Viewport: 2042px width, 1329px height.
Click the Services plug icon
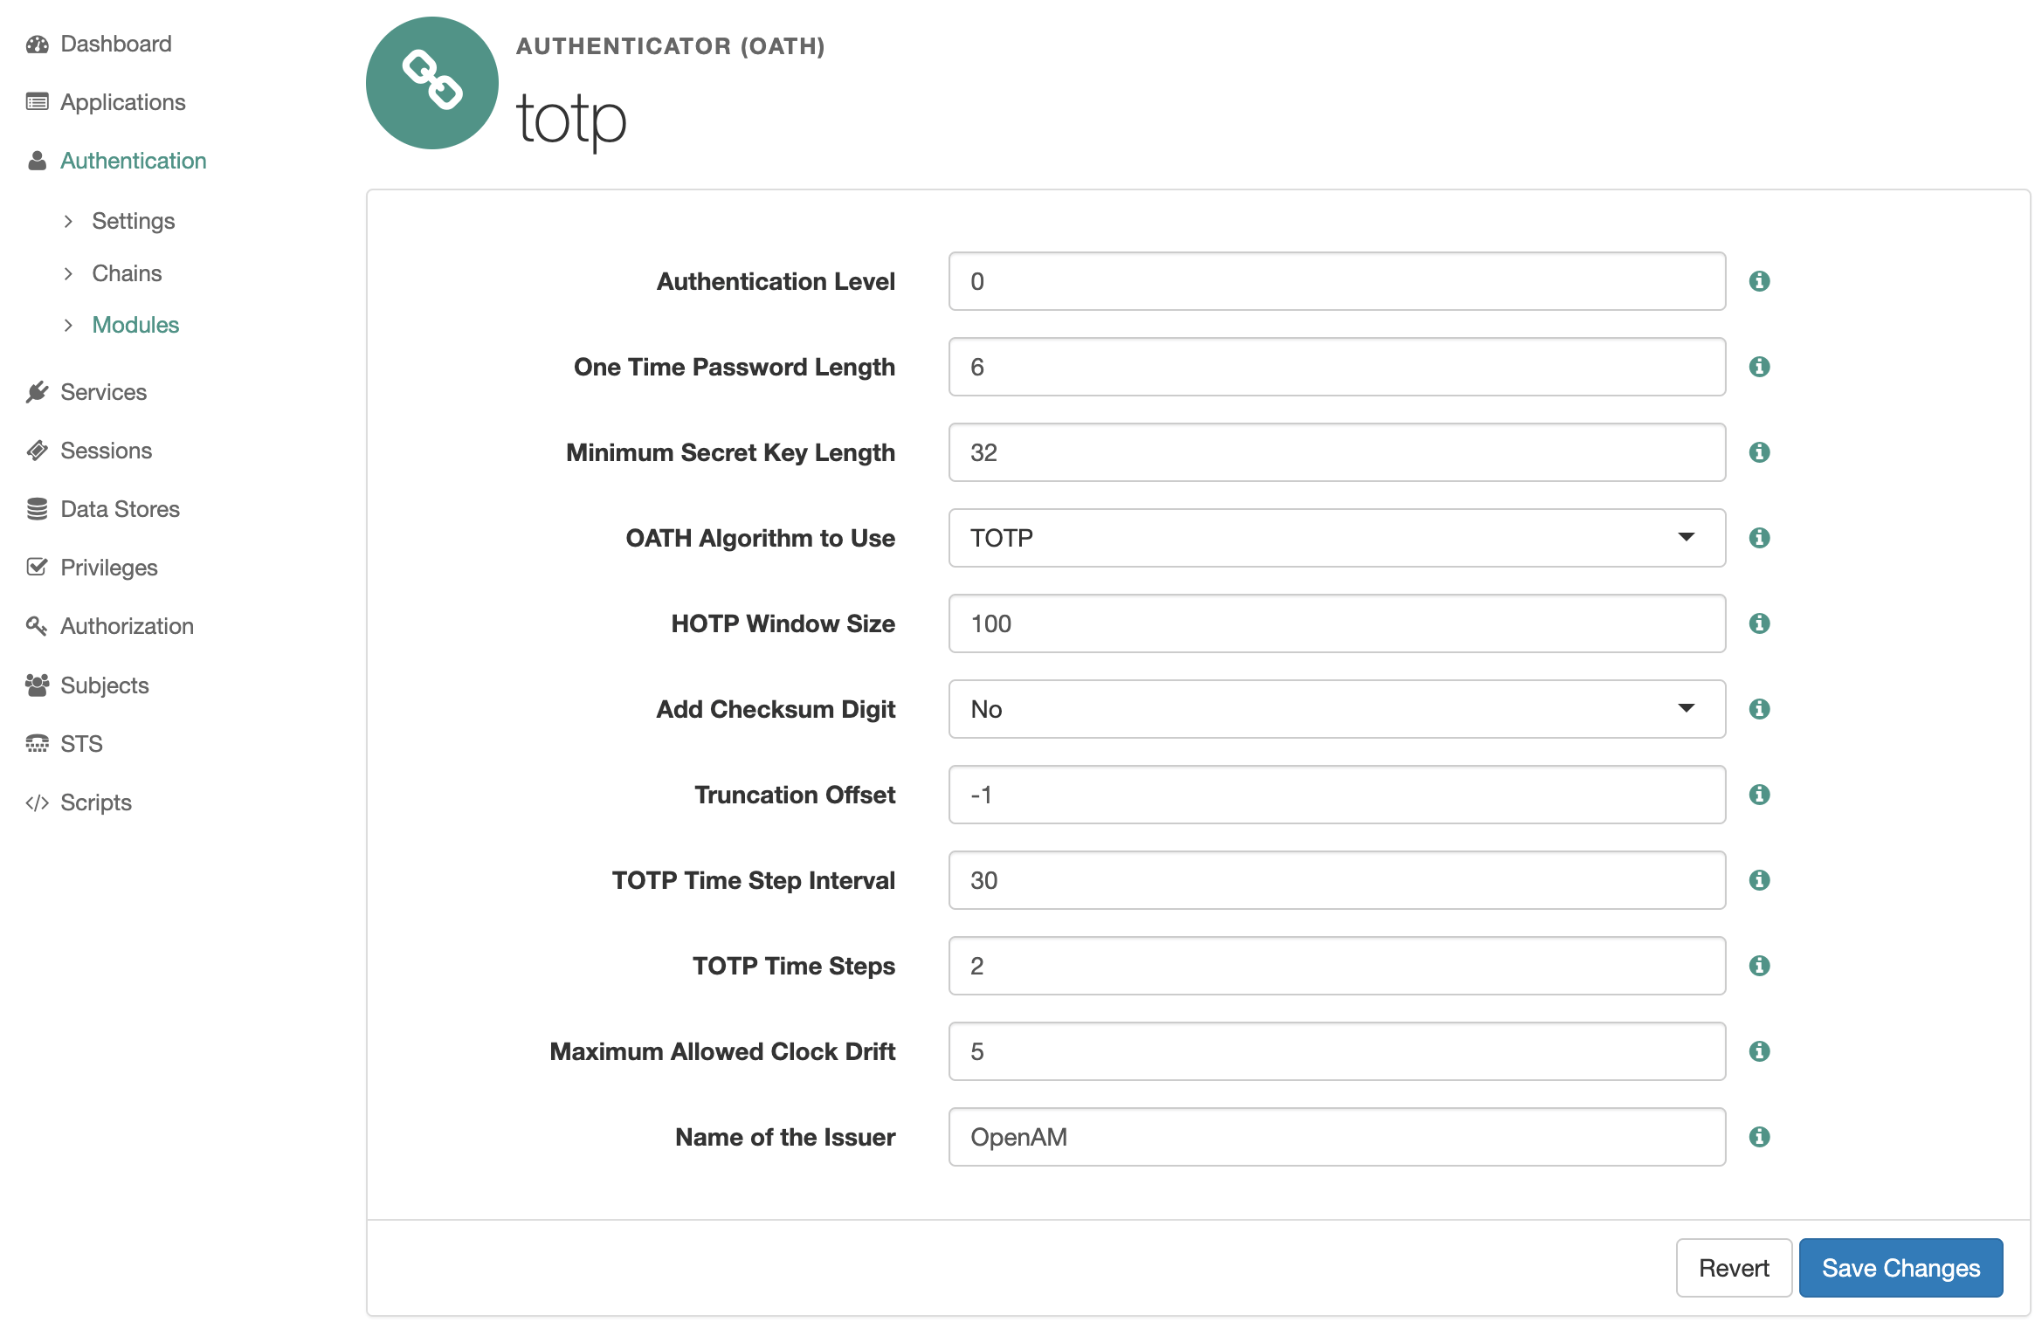(x=37, y=392)
